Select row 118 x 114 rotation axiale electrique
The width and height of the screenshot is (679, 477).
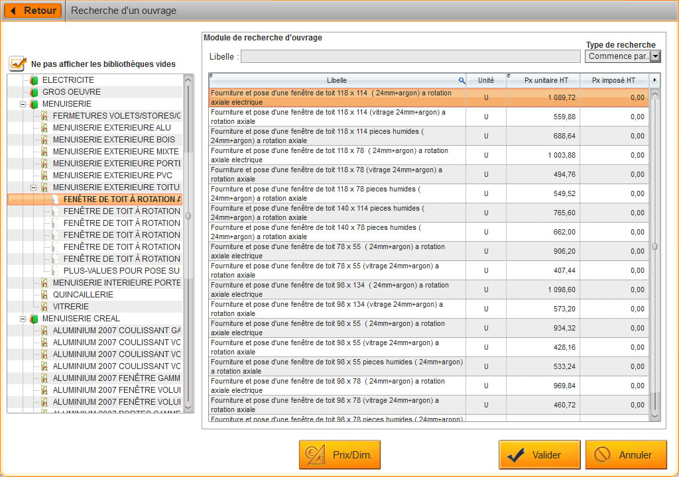(x=429, y=97)
